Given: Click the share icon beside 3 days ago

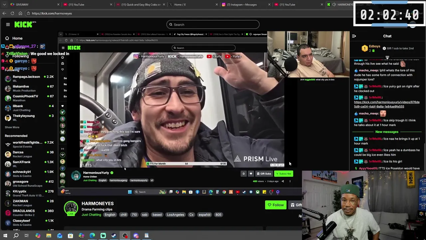Looking at the screenshot, I should coord(283,181).
